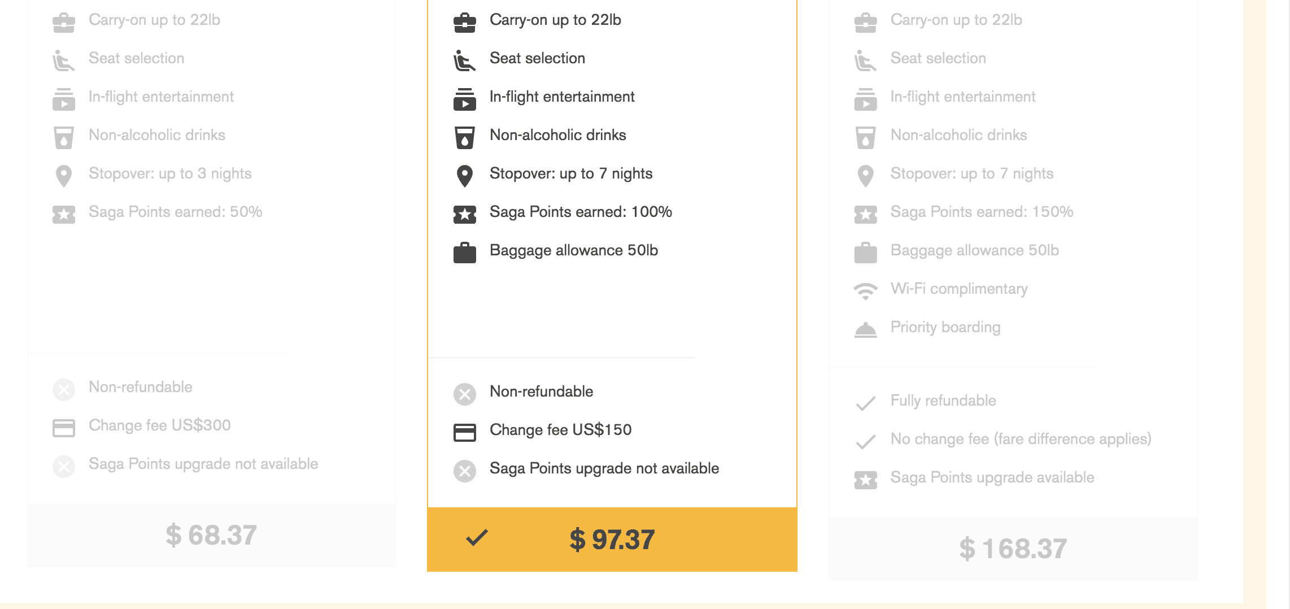Image resolution: width=1290 pixels, height=609 pixels.
Task: Click the Saga Points star icon beside 100%
Action: 464,214
